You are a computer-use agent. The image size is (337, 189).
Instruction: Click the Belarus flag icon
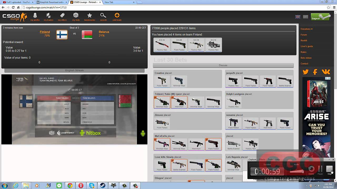(x=87, y=34)
